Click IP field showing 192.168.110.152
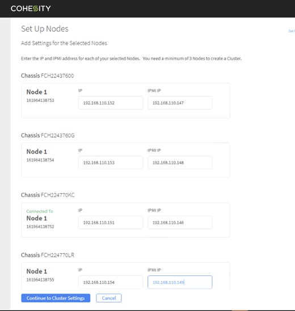 111,103
